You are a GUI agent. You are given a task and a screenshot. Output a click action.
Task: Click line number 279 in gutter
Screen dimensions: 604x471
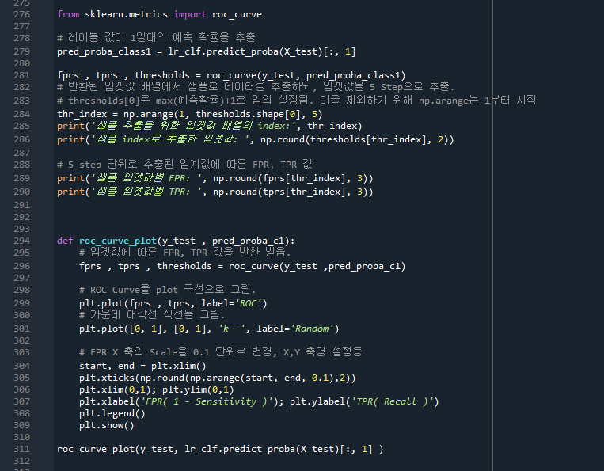(22, 51)
